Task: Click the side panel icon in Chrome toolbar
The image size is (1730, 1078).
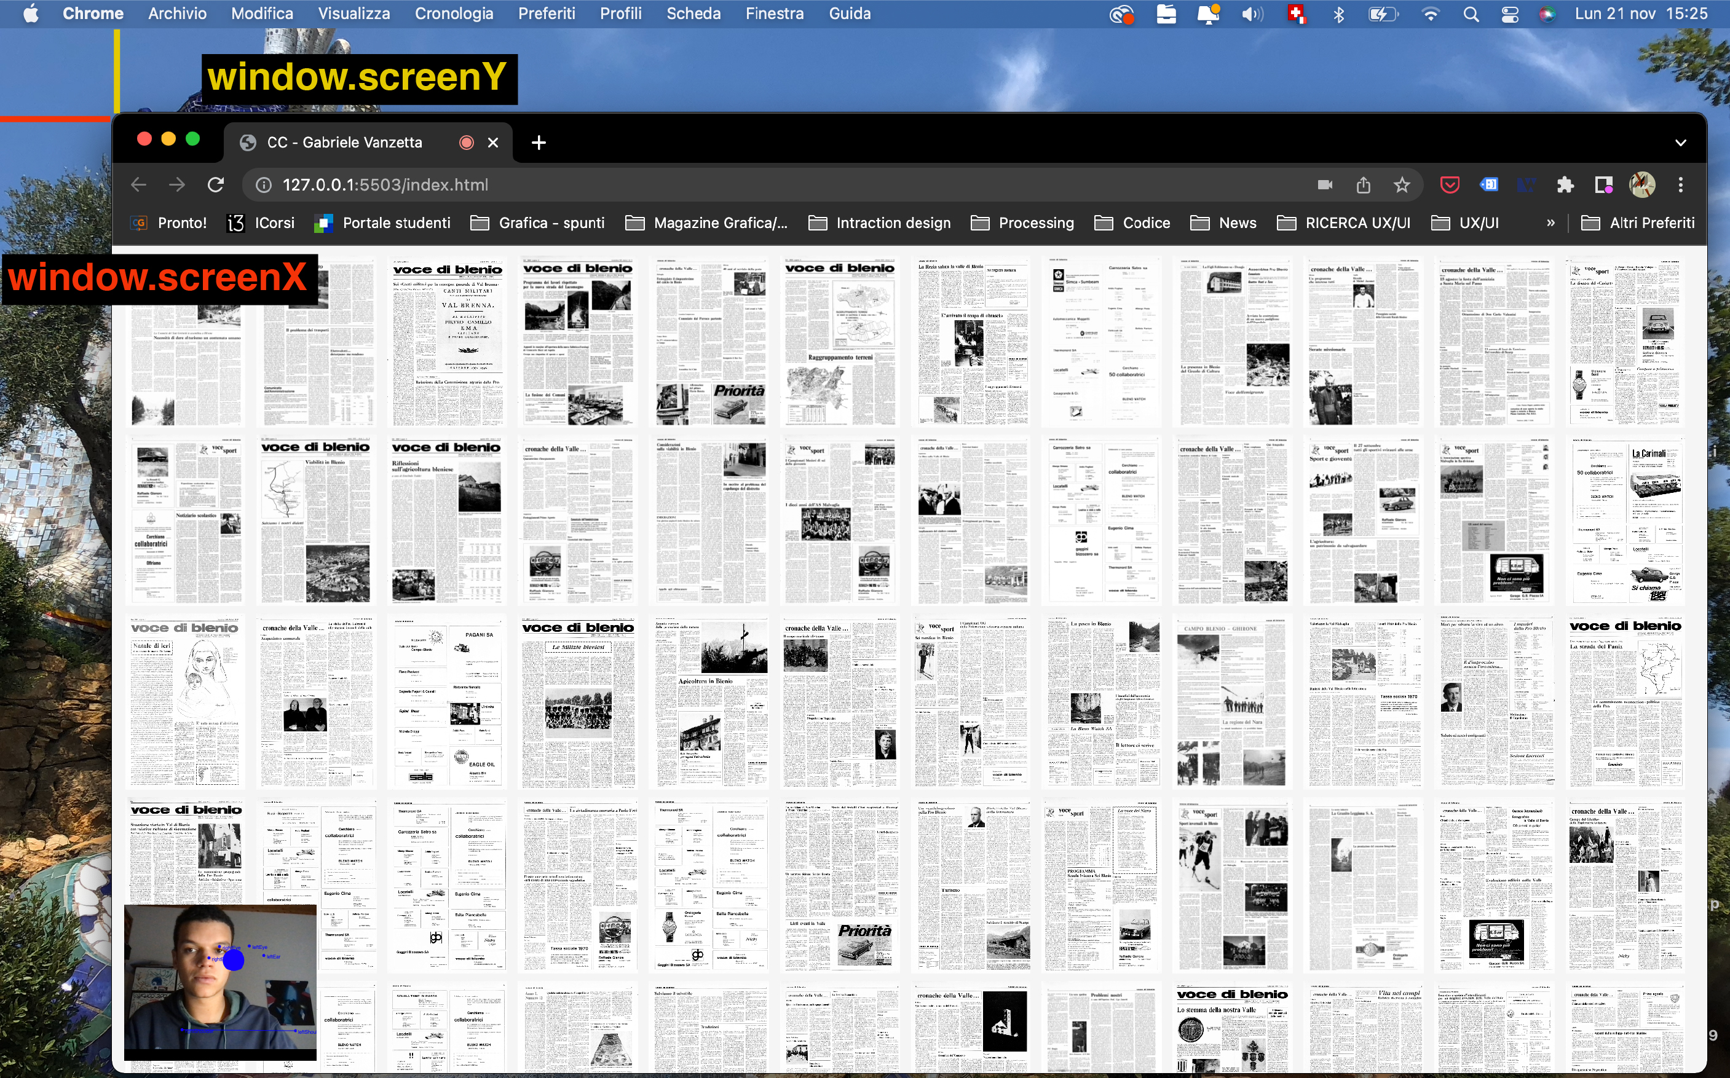Action: pyautogui.click(x=1604, y=184)
